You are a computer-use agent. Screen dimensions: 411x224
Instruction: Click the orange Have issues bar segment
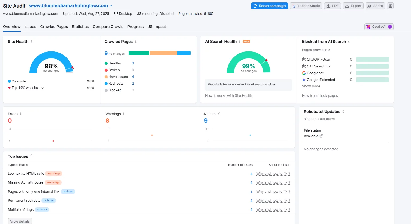(163, 53)
